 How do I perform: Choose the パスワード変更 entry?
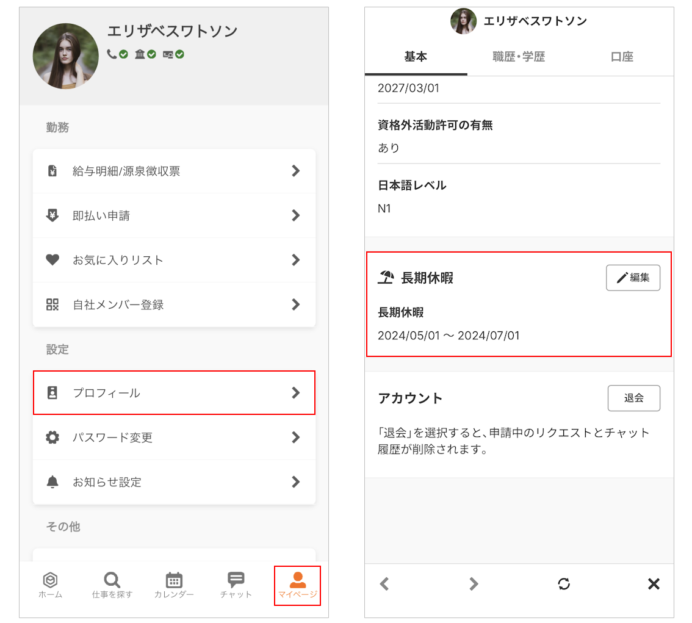174,438
